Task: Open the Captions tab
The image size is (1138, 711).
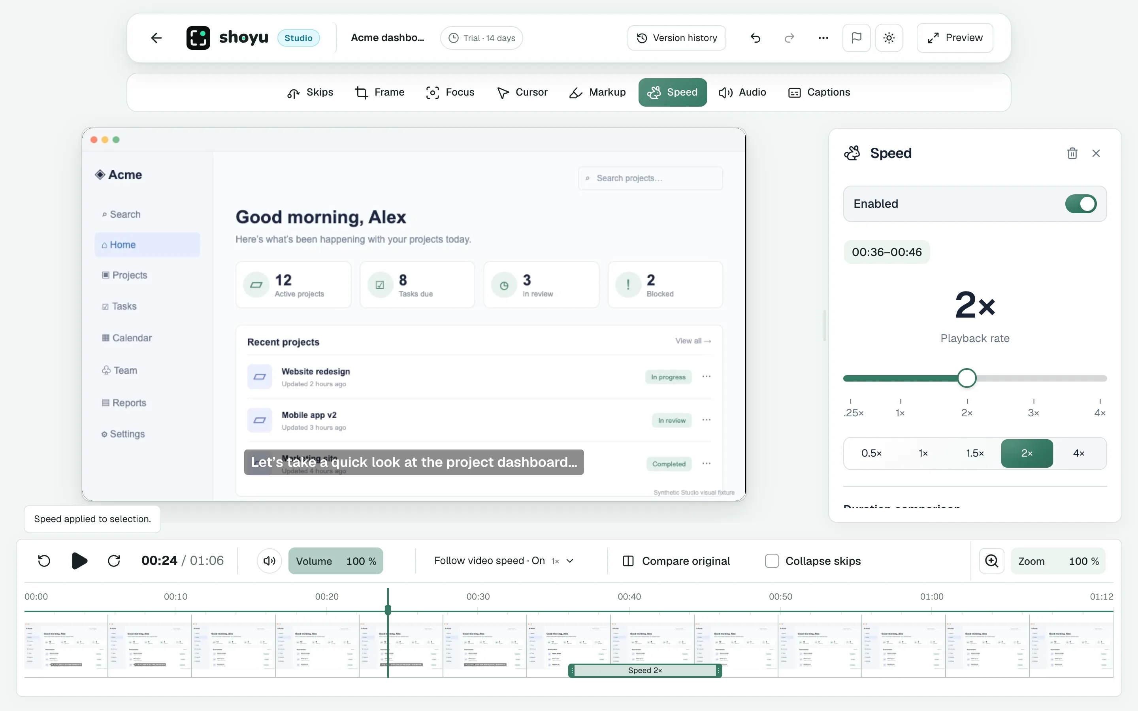Action: pos(819,92)
